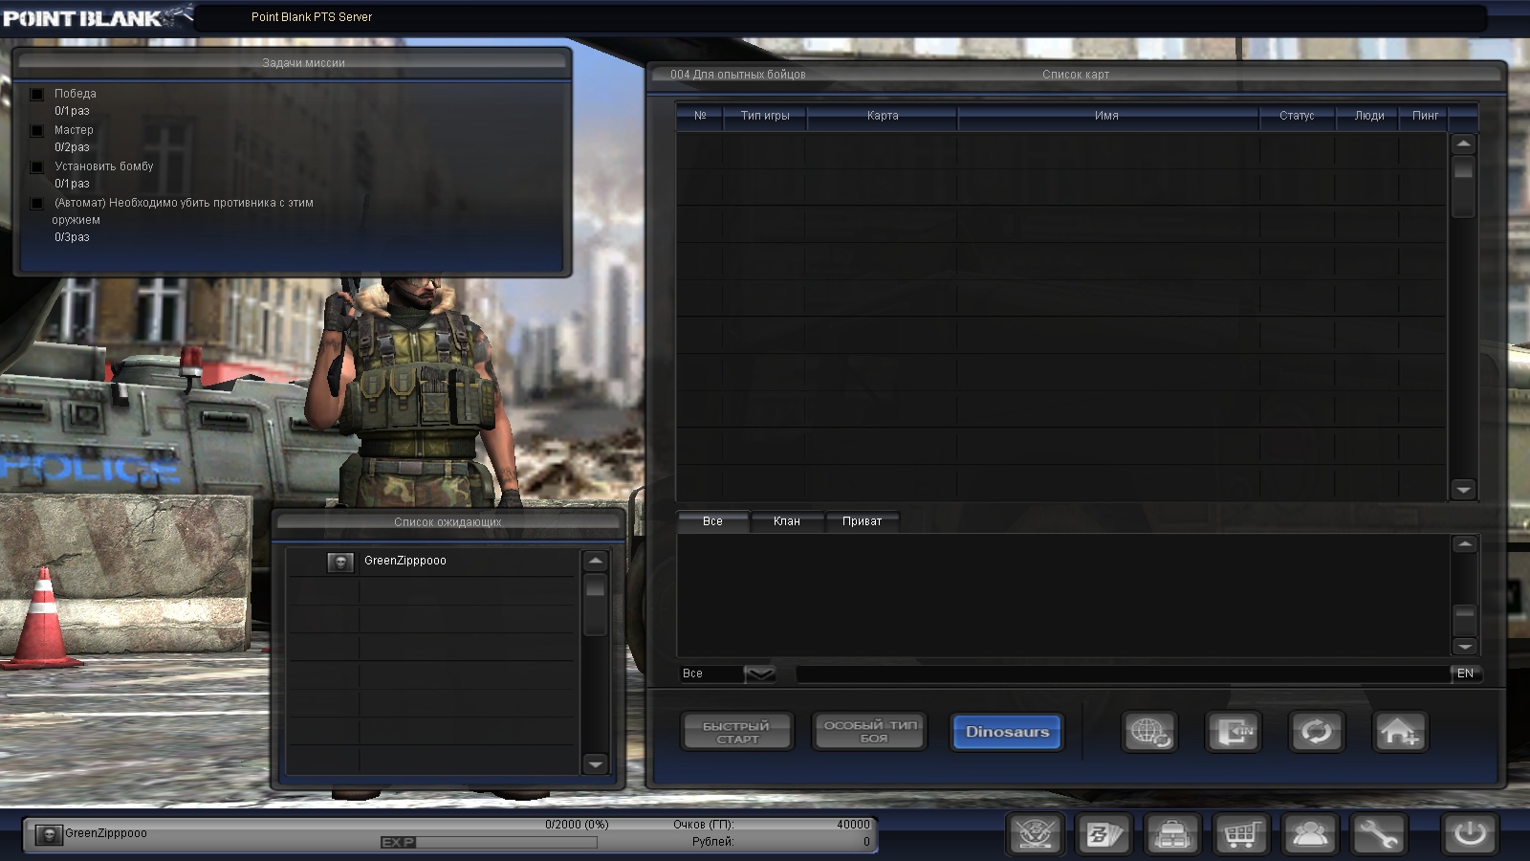The width and height of the screenshot is (1530, 861).
Task: Switch to the Клан chat tab
Action: [786, 521]
